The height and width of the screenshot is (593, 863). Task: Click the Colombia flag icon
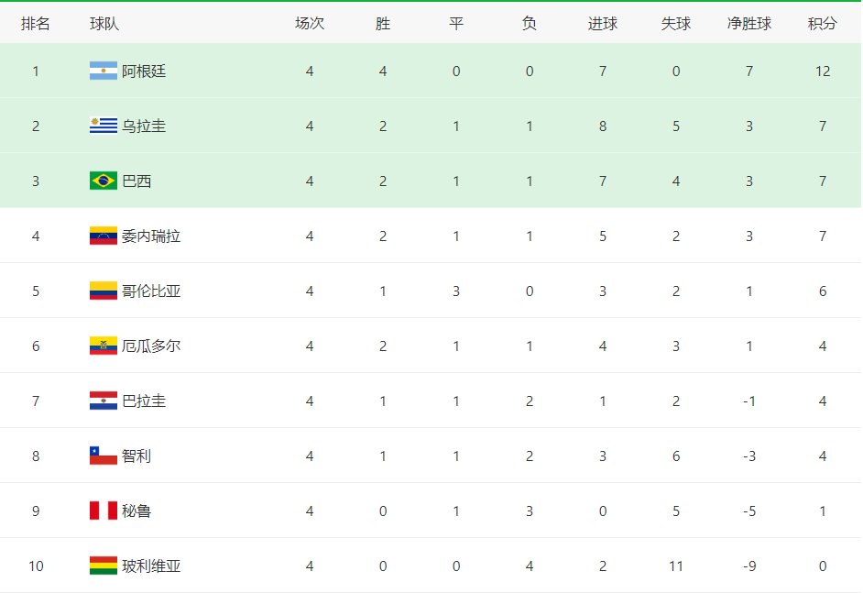click(x=104, y=291)
